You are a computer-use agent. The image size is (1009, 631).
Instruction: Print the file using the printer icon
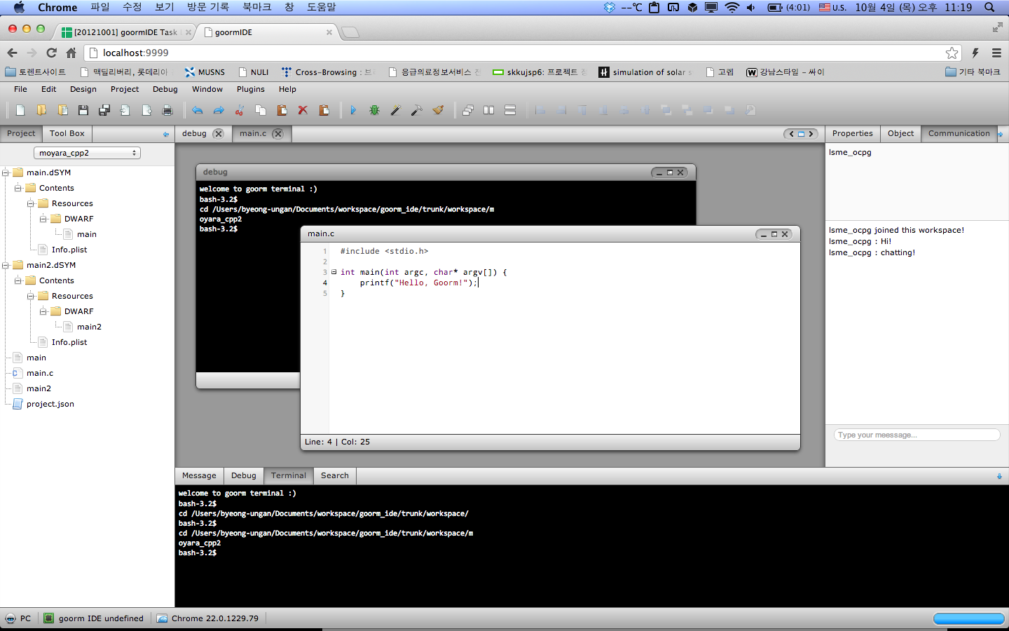pyautogui.click(x=167, y=110)
